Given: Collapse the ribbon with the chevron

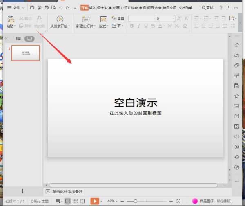Looking at the screenshot, I should 236,7.
